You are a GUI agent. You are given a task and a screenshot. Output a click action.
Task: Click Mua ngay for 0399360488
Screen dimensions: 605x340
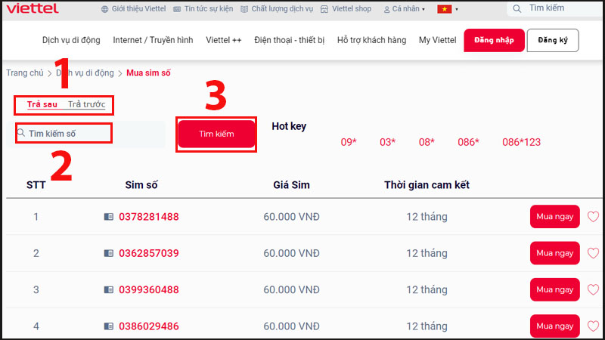coord(555,289)
